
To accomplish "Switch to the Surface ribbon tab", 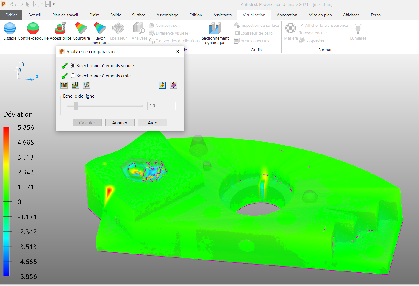I will click(139, 15).
